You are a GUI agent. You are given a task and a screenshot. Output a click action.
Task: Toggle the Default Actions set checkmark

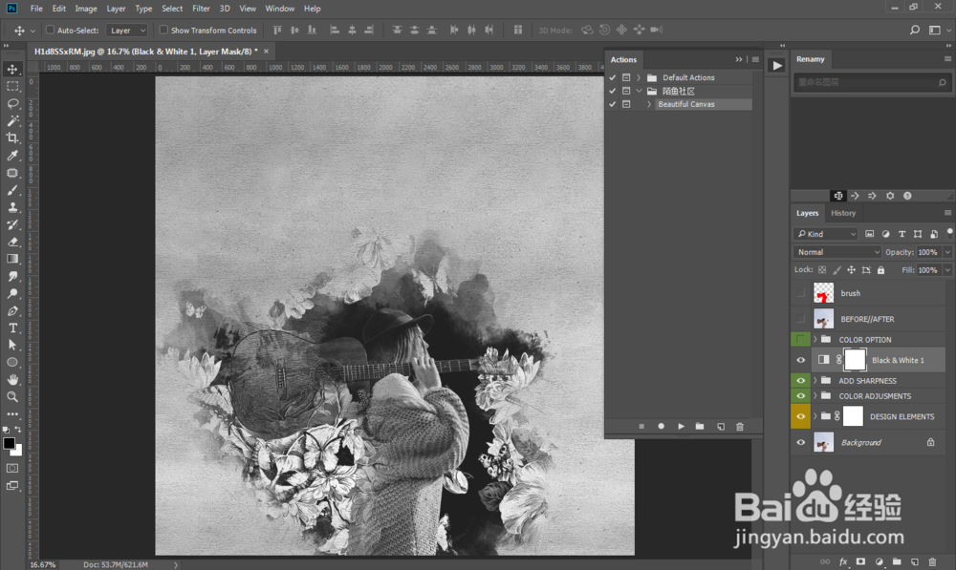pyautogui.click(x=612, y=77)
